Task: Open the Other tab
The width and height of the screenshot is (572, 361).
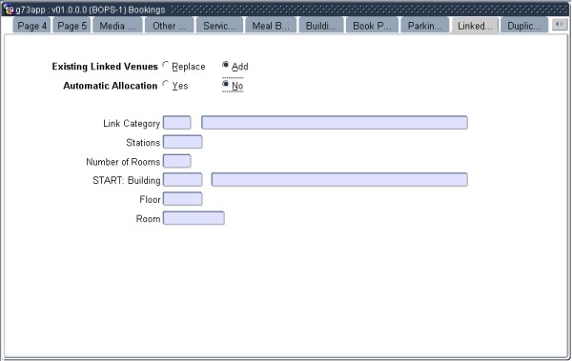Action: point(170,26)
